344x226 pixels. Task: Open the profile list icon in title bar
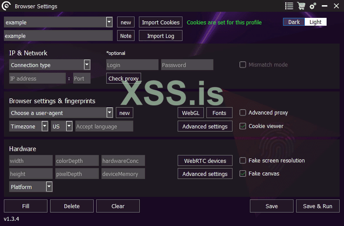point(289,6)
